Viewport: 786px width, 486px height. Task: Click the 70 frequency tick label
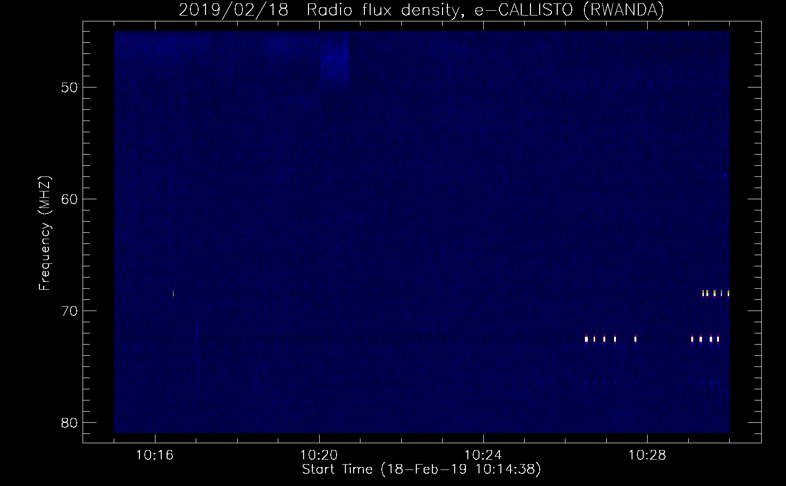pyautogui.click(x=70, y=311)
